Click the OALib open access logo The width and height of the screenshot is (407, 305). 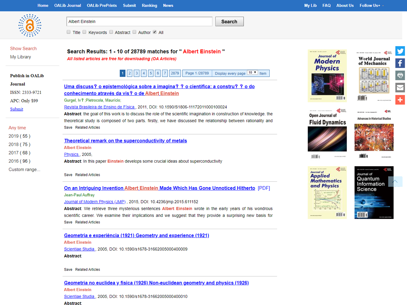30,25
